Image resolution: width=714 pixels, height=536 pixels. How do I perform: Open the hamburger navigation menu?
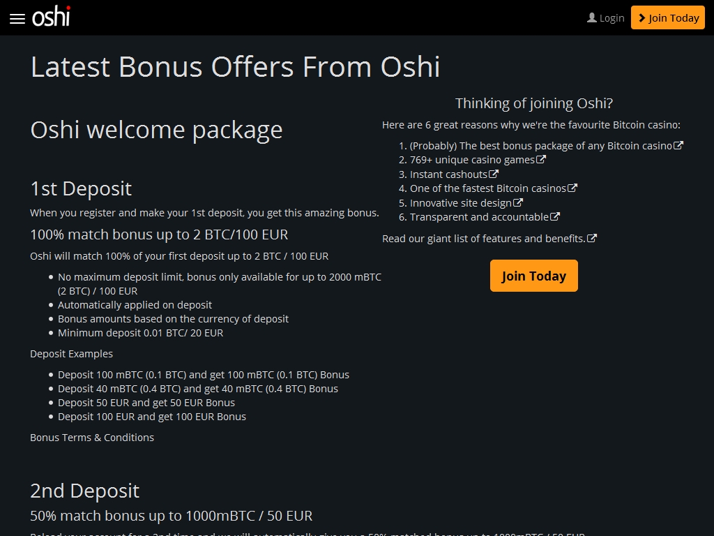(x=17, y=19)
